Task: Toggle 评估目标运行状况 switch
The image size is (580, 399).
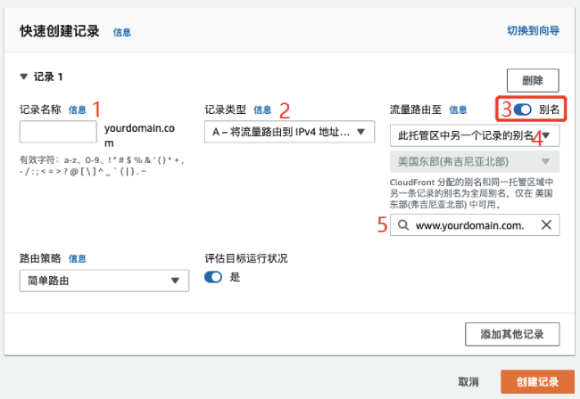Action: tap(214, 277)
